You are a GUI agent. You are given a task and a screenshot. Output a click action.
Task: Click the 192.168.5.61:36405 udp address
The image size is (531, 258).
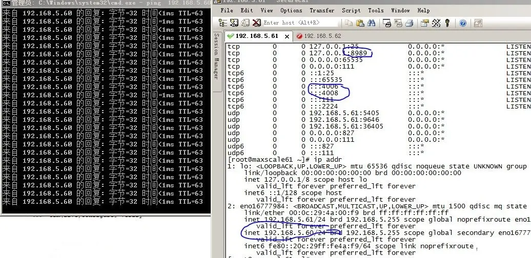point(346,126)
